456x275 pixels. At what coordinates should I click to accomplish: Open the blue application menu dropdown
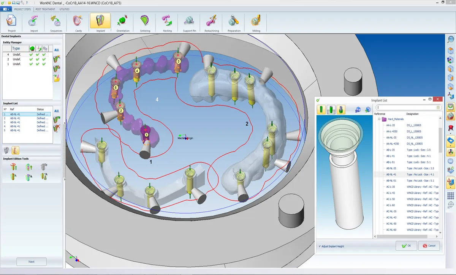point(5,9)
